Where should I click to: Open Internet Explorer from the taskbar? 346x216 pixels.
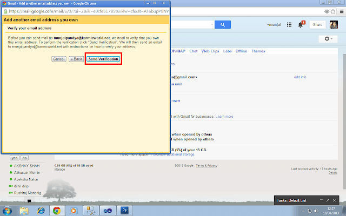41,211
